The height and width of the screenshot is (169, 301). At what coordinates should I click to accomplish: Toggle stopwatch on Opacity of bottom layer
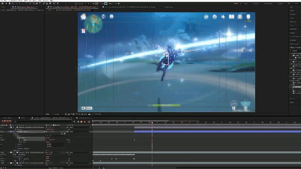tap(15, 165)
